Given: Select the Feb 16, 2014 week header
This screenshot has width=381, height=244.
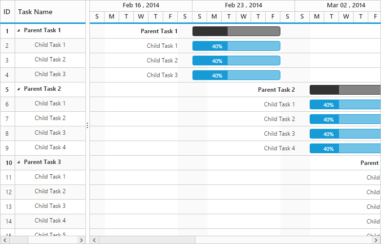Looking at the screenshot, I should point(141,5).
